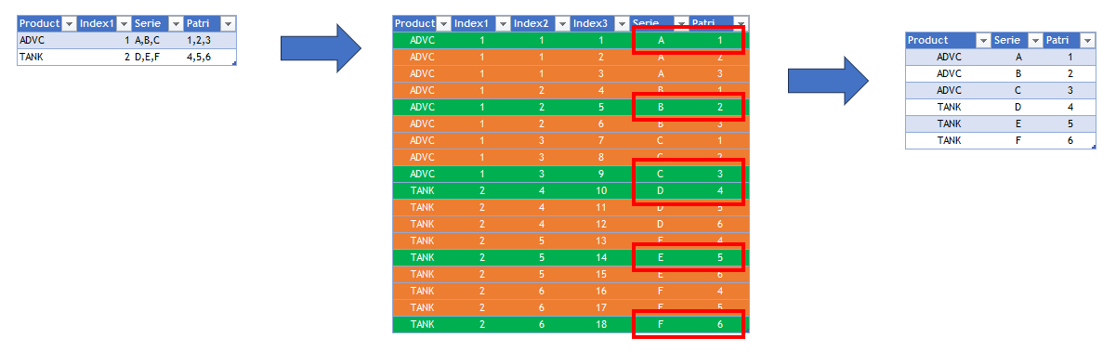Open Index3 filter dropdown in middle table
The height and width of the screenshot is (364, 1116).
pos(622,23)
